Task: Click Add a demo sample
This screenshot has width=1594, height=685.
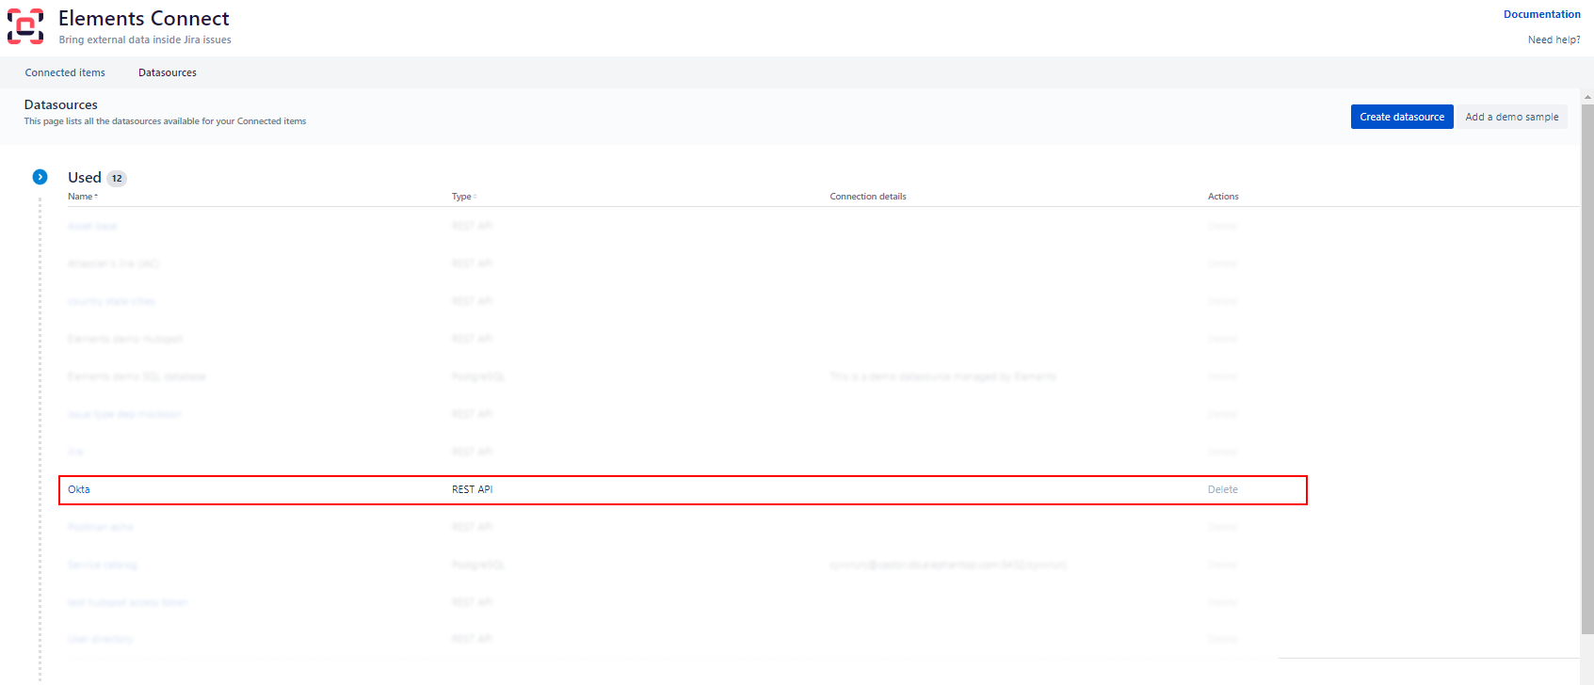Action: coord(1511,117)
